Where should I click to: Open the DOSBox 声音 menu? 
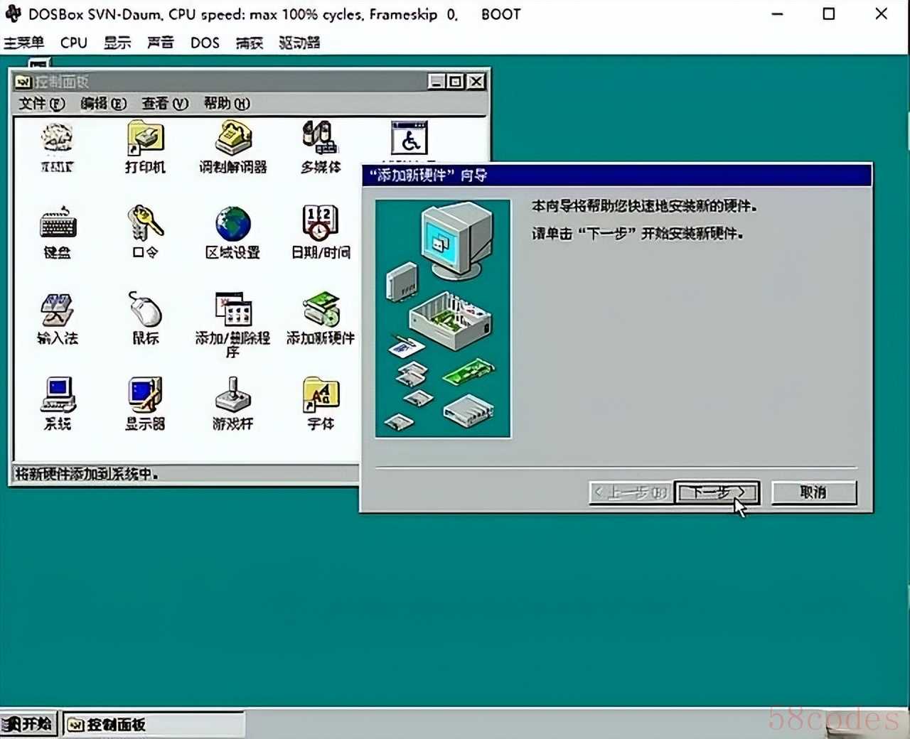[x=161, y=43]
